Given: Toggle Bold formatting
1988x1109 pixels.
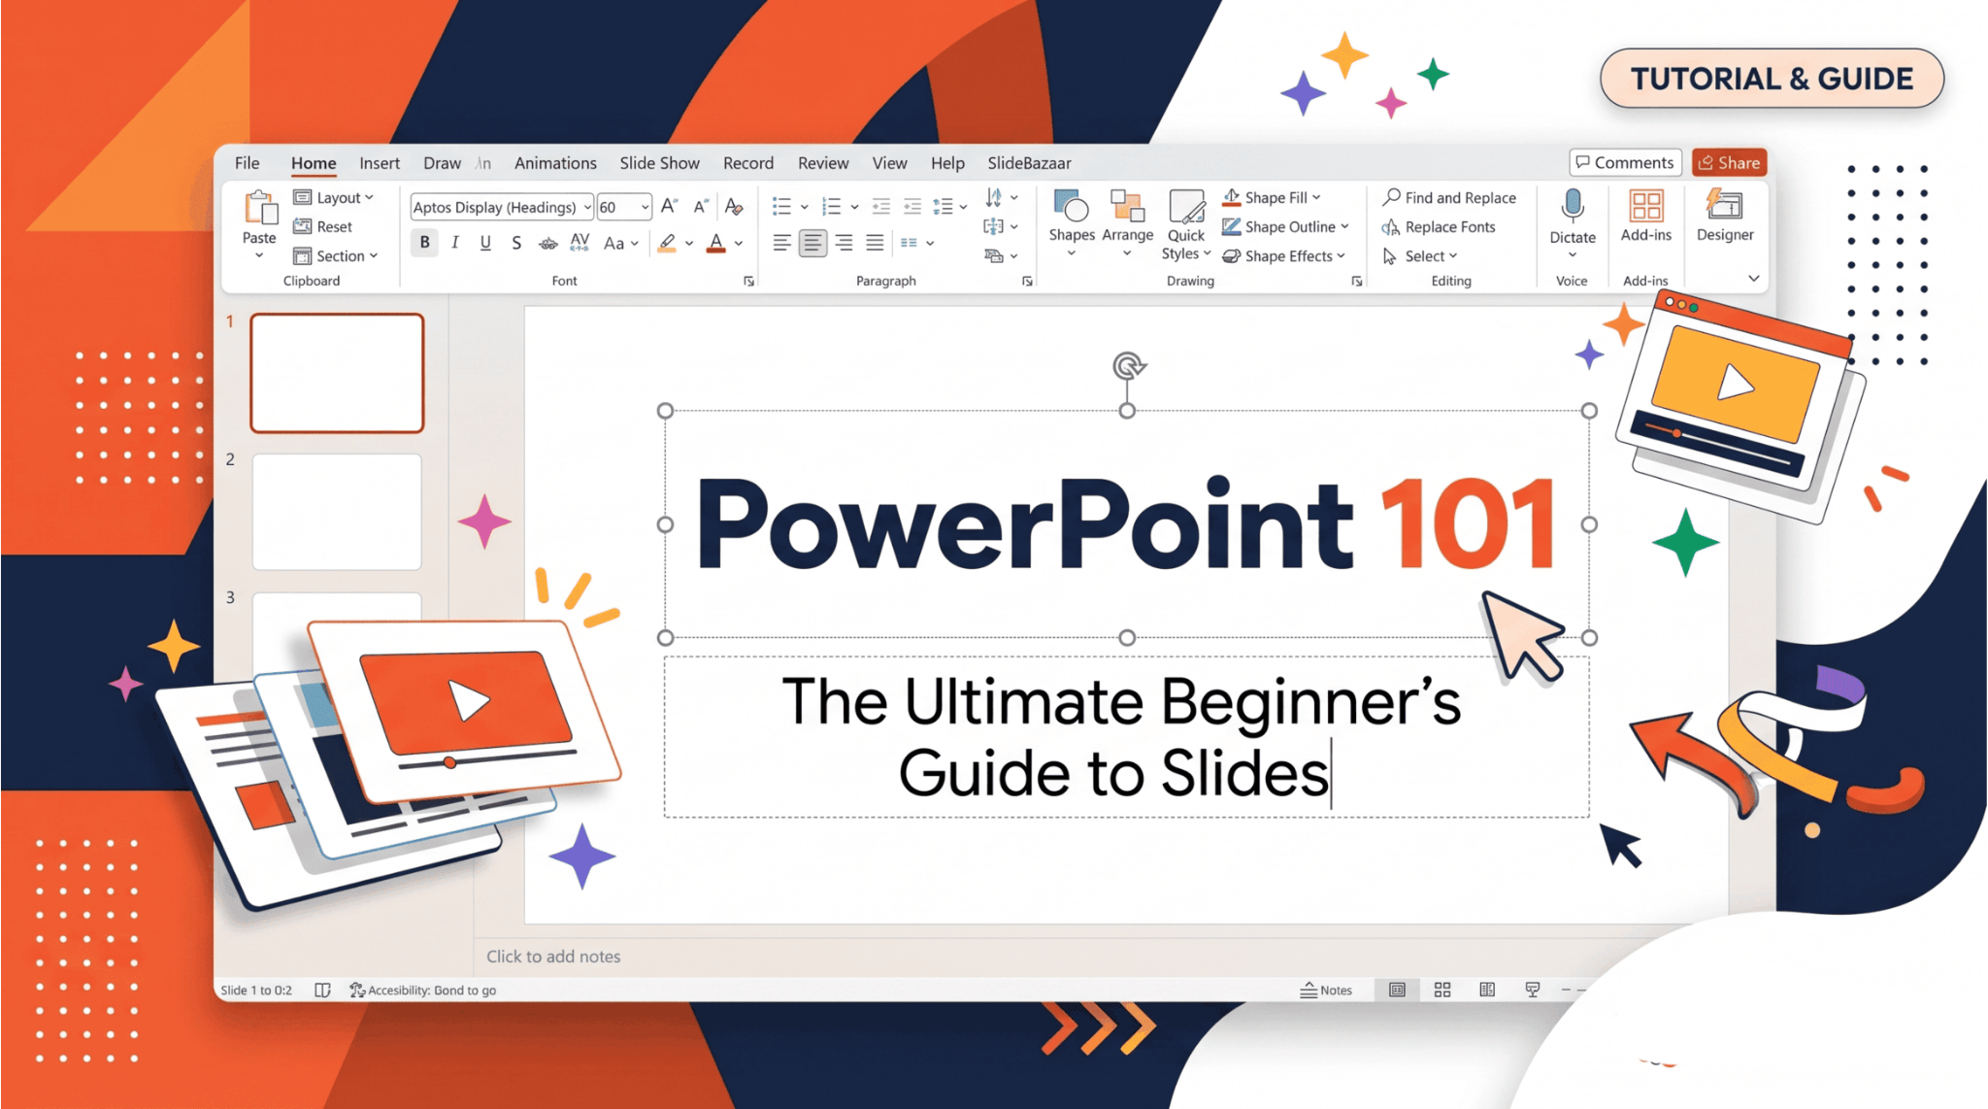Looking at the screenshot, I should click(x=424, y=243).
